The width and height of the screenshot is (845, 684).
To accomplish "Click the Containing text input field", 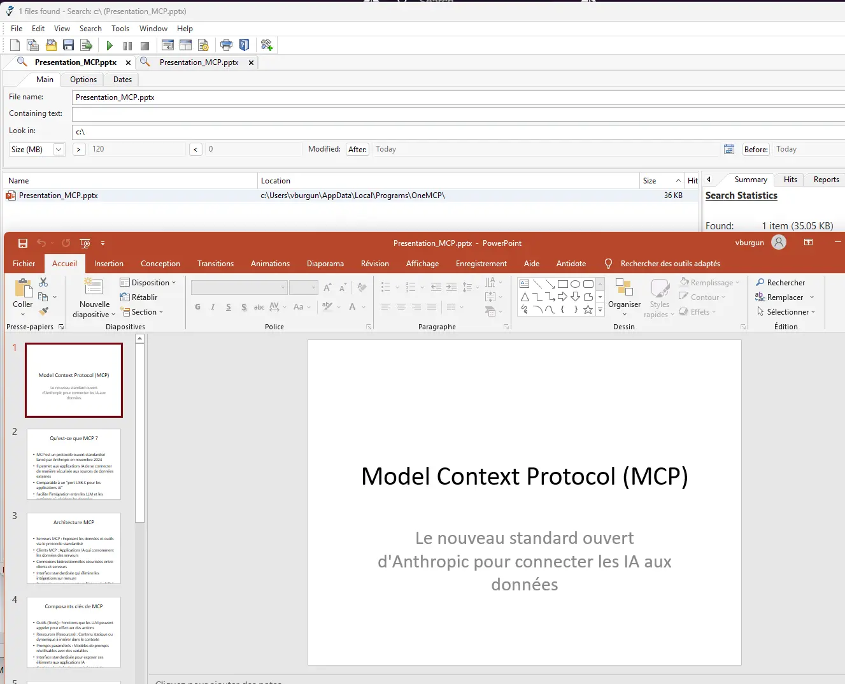I will (x=458, y=114).
